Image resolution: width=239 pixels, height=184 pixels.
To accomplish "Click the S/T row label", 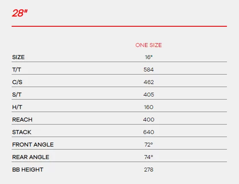I will coord(17,95).
